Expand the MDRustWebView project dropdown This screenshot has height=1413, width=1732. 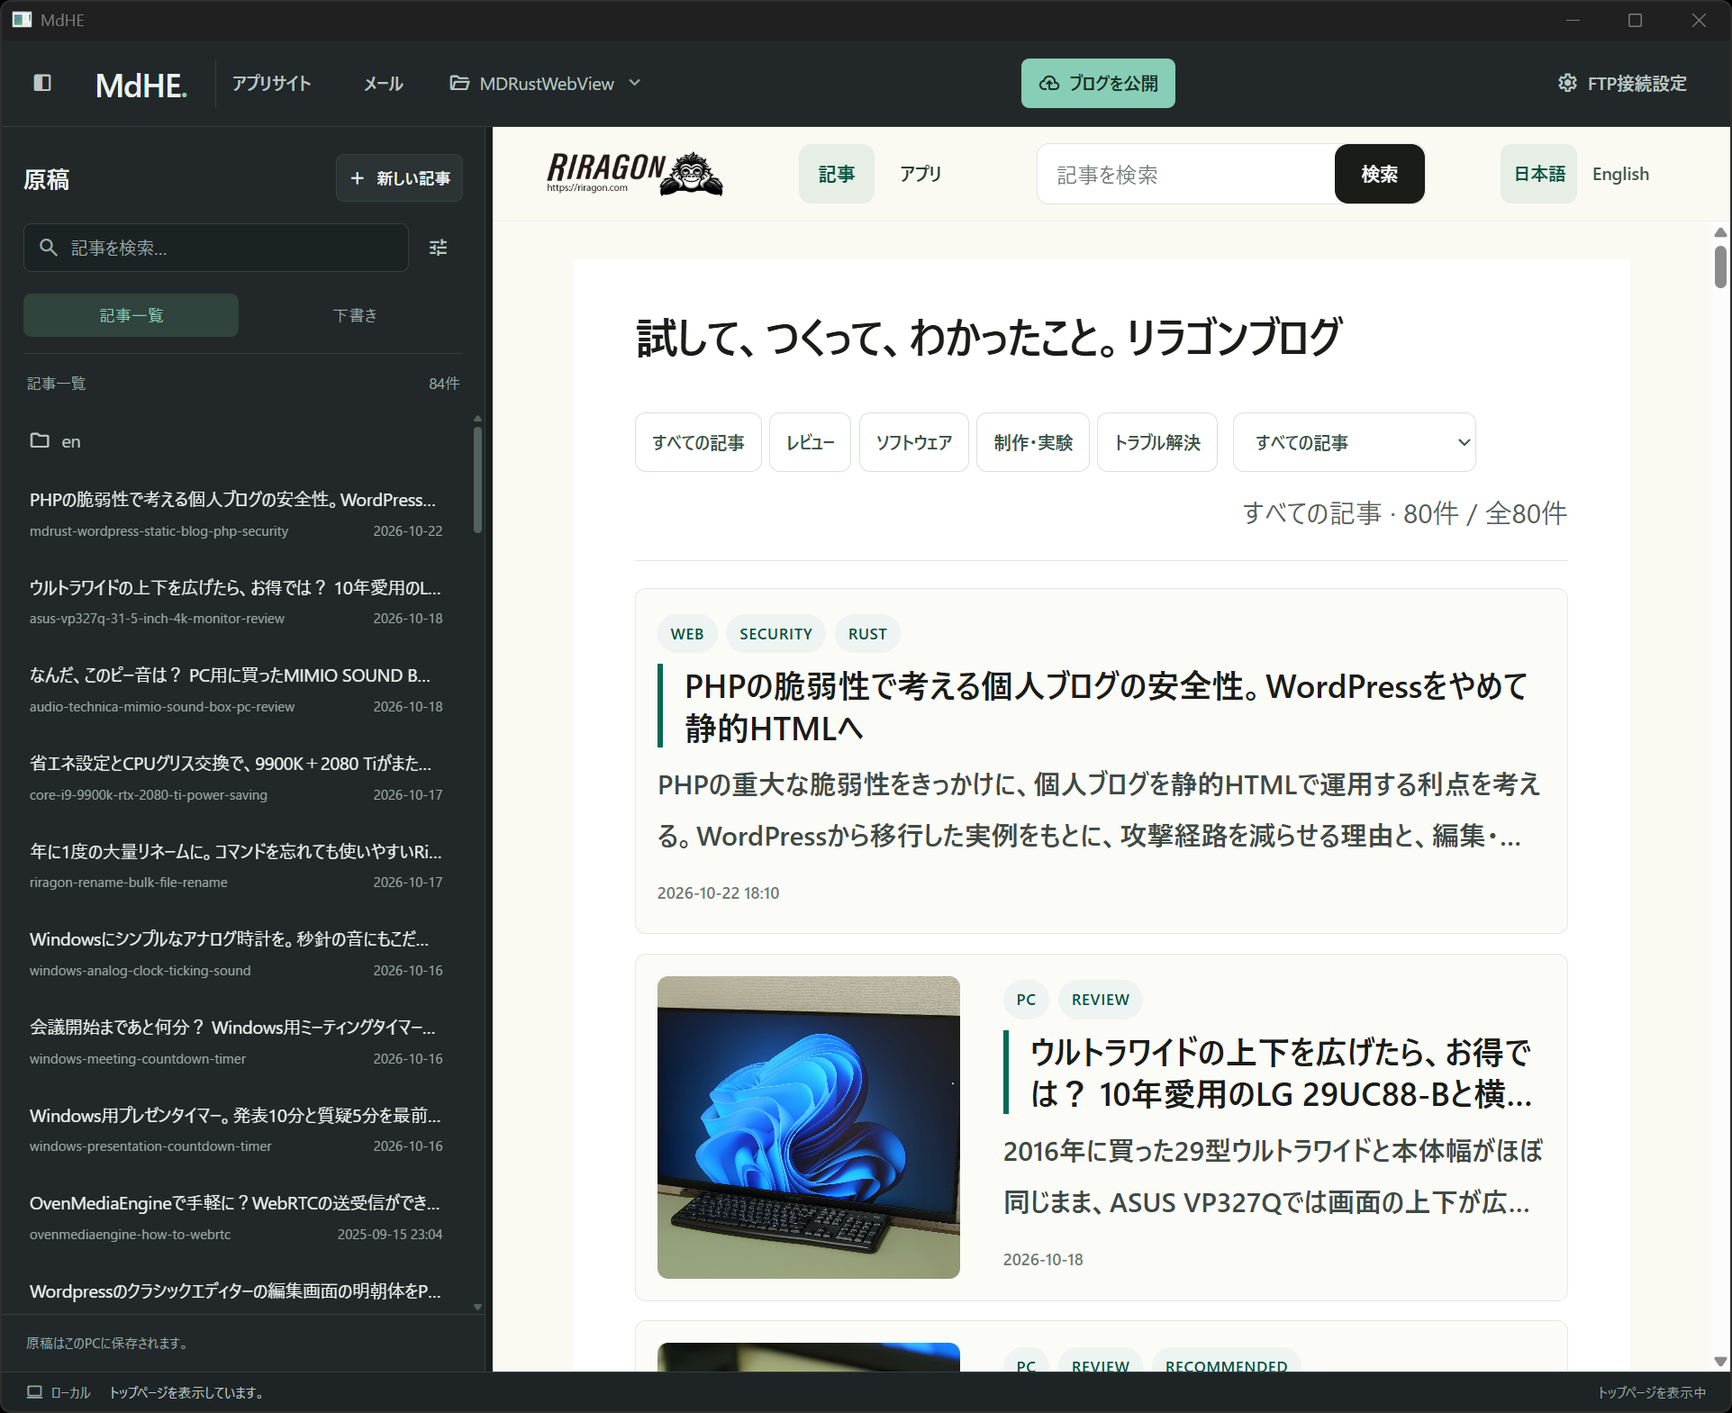546,83
